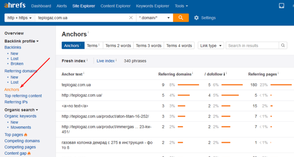Click the ahrefs logo

click(15, 6)
